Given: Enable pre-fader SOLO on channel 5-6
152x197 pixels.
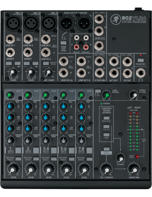Looking at the screenshot, I should (71, 159).
